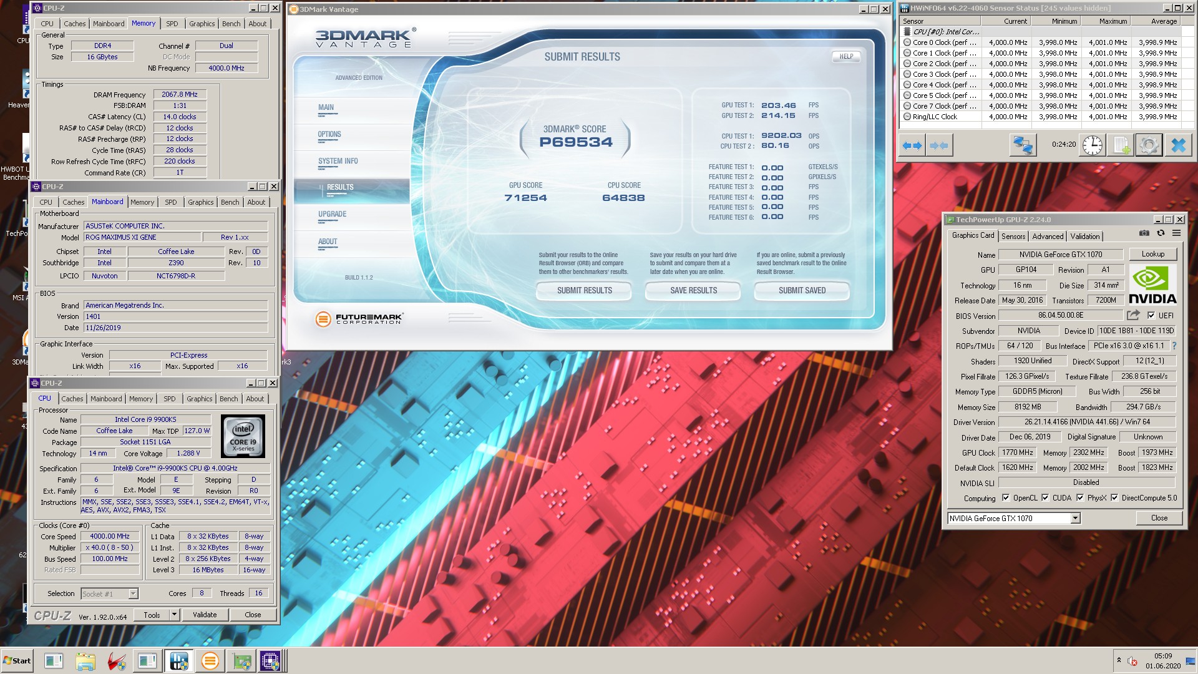Open HWiNFO sensor settings gear
Viewport: 1198px width, 674px height.
pos(1149,145)
